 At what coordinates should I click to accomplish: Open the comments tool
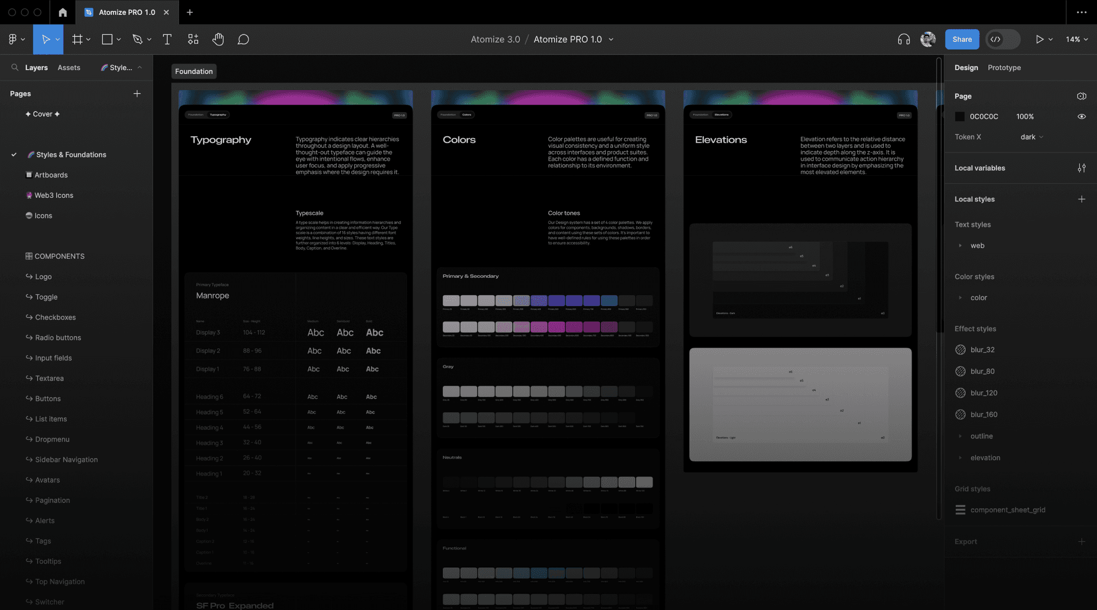pyautogui.click(x=243, y=39)
